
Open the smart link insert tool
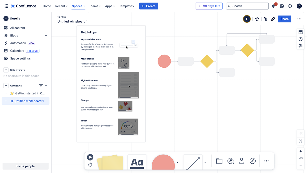pyautogui.click(x=253, y=161)
